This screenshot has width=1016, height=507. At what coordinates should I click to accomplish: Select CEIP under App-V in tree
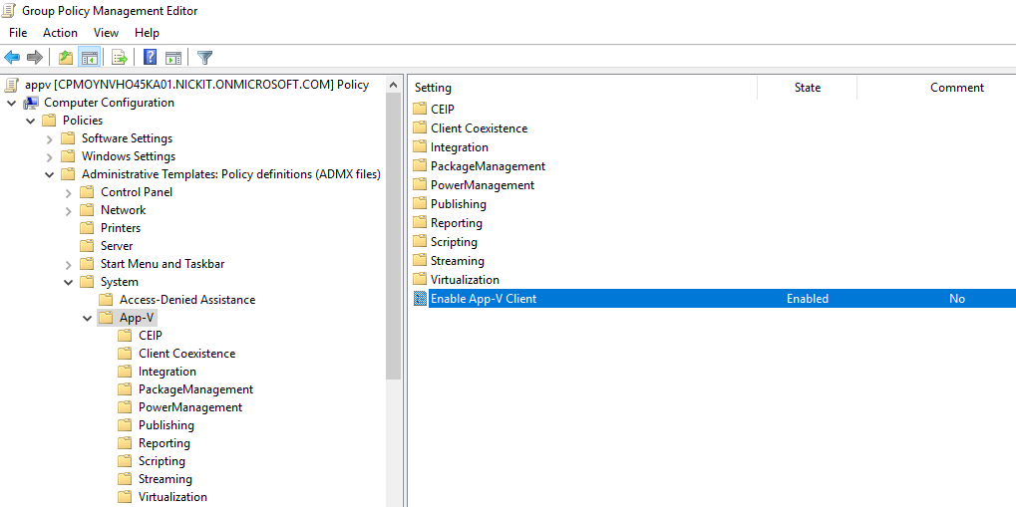click(150, 336)
